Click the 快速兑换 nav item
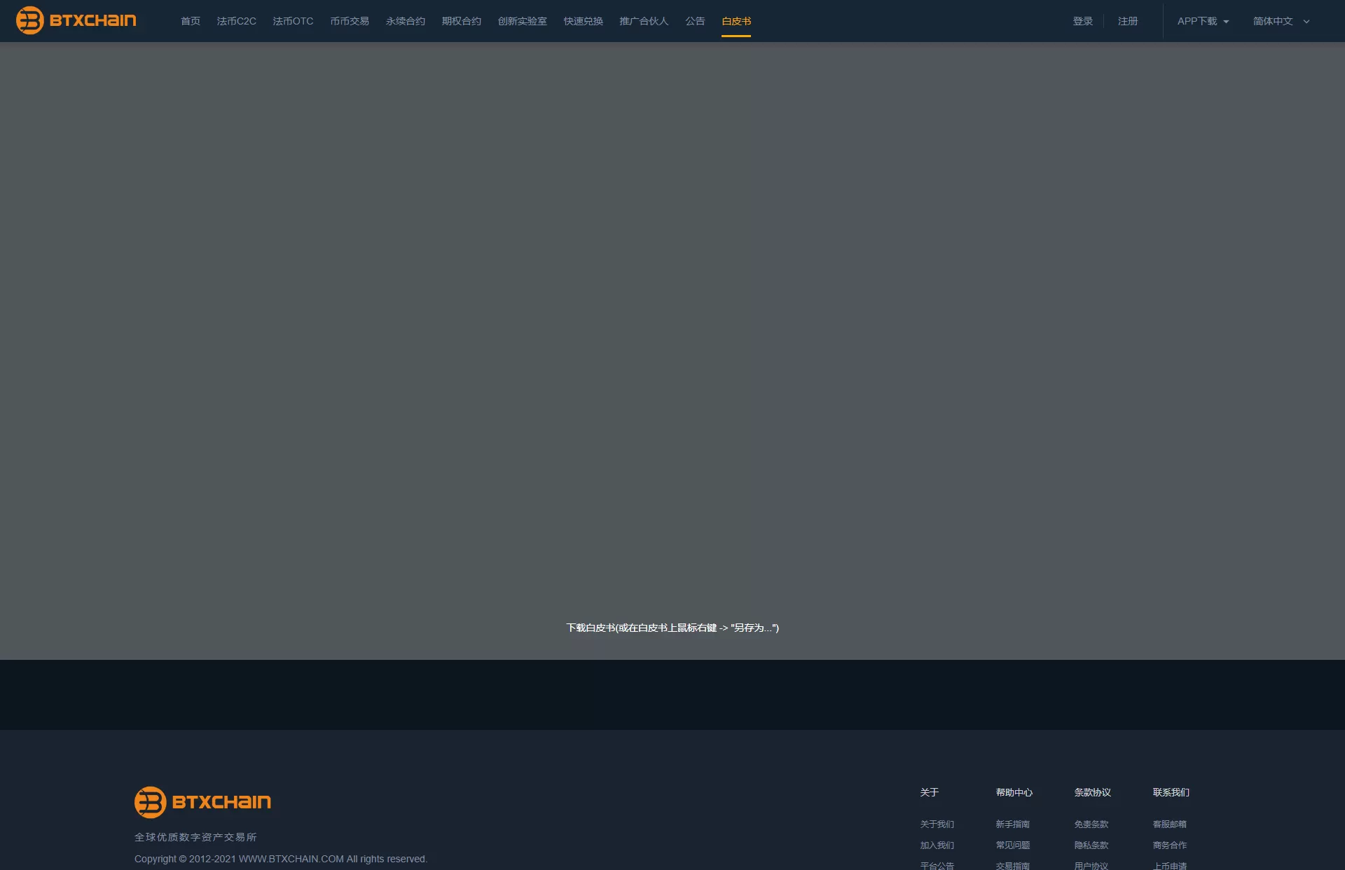This screenshot has height=870, width=1345. [x=584, y=21]
